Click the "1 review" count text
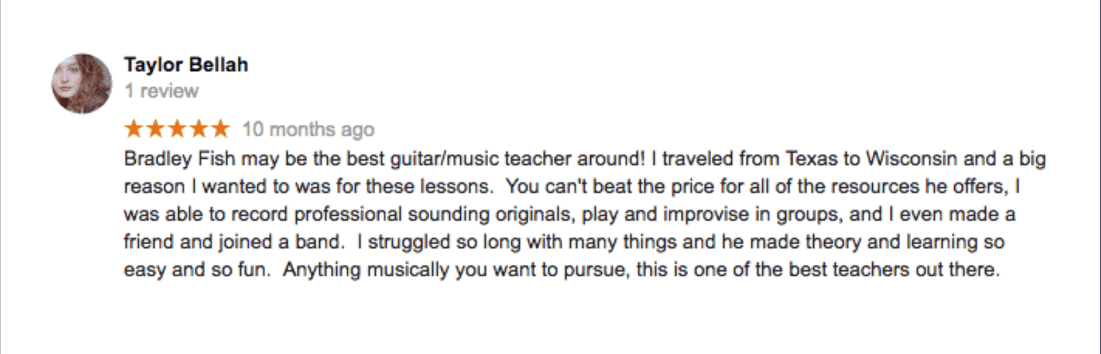 pyautogui.click(x=161, y=92)
